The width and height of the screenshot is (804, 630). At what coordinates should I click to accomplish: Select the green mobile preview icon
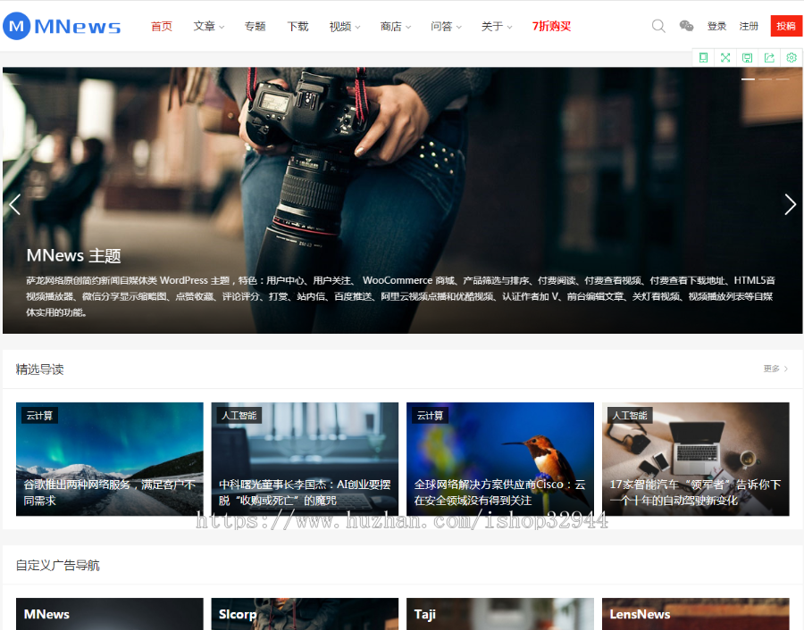[x=704, y=56]
